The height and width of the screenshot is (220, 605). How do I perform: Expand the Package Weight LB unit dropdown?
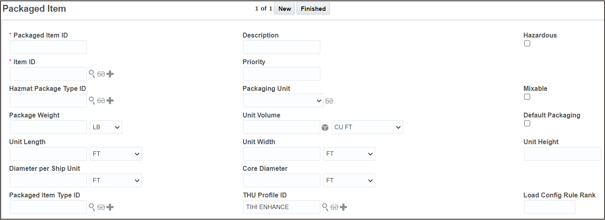pyautogui.click(x=106, y=127)
